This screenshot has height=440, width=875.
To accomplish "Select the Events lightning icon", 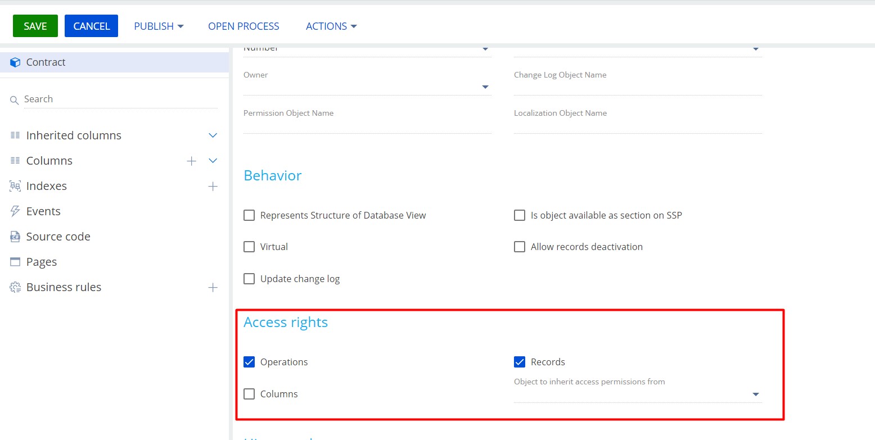I will 15,211.
